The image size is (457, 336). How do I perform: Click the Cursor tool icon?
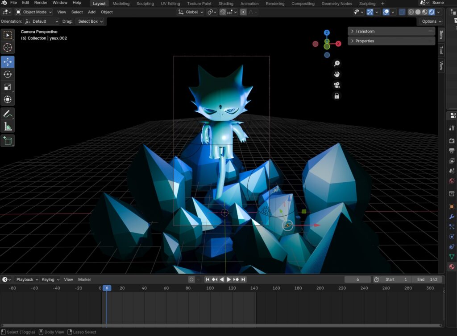click(x=8, y=48)
